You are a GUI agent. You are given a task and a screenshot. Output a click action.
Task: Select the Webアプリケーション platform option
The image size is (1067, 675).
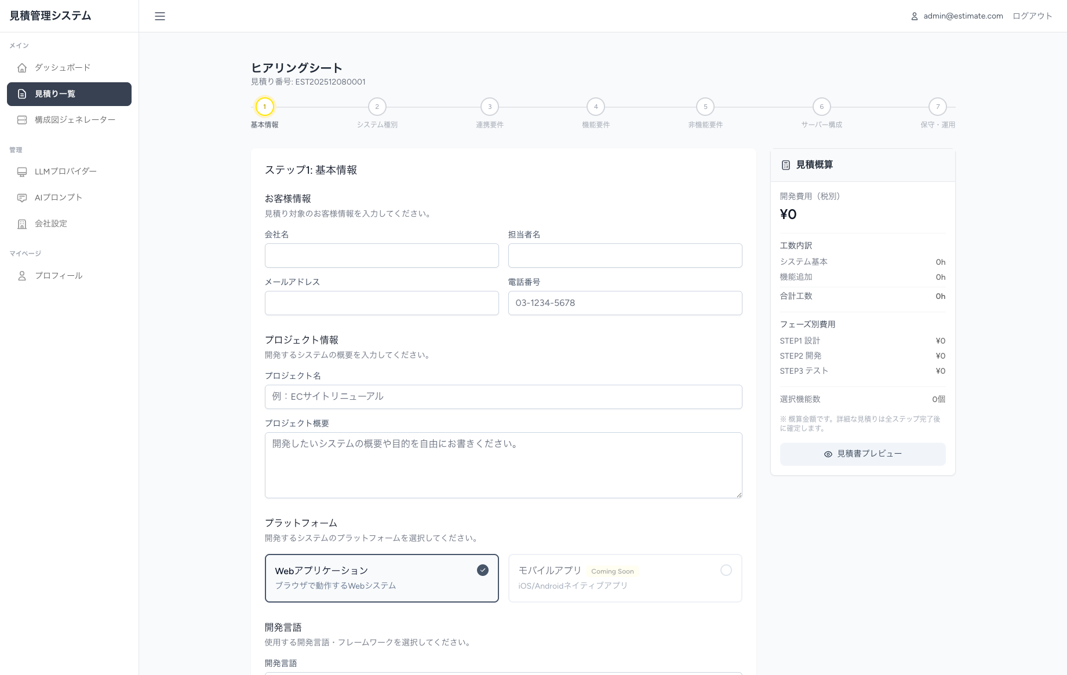pos(381,578)
